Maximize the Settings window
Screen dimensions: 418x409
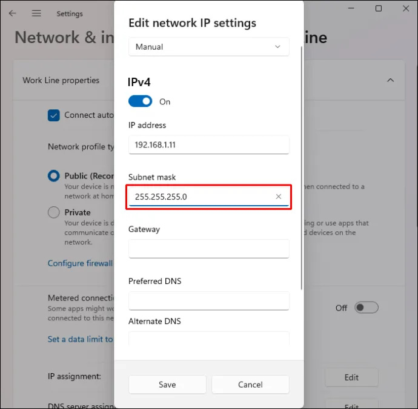[378, 8]
